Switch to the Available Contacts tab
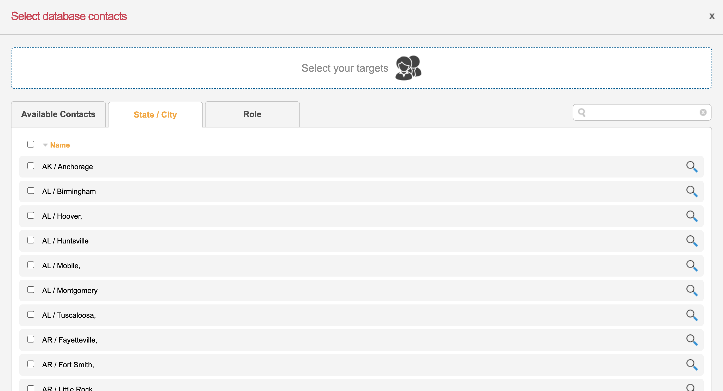Image resolution: width=723 pixels, height=391 pixels. click(58, 114)
